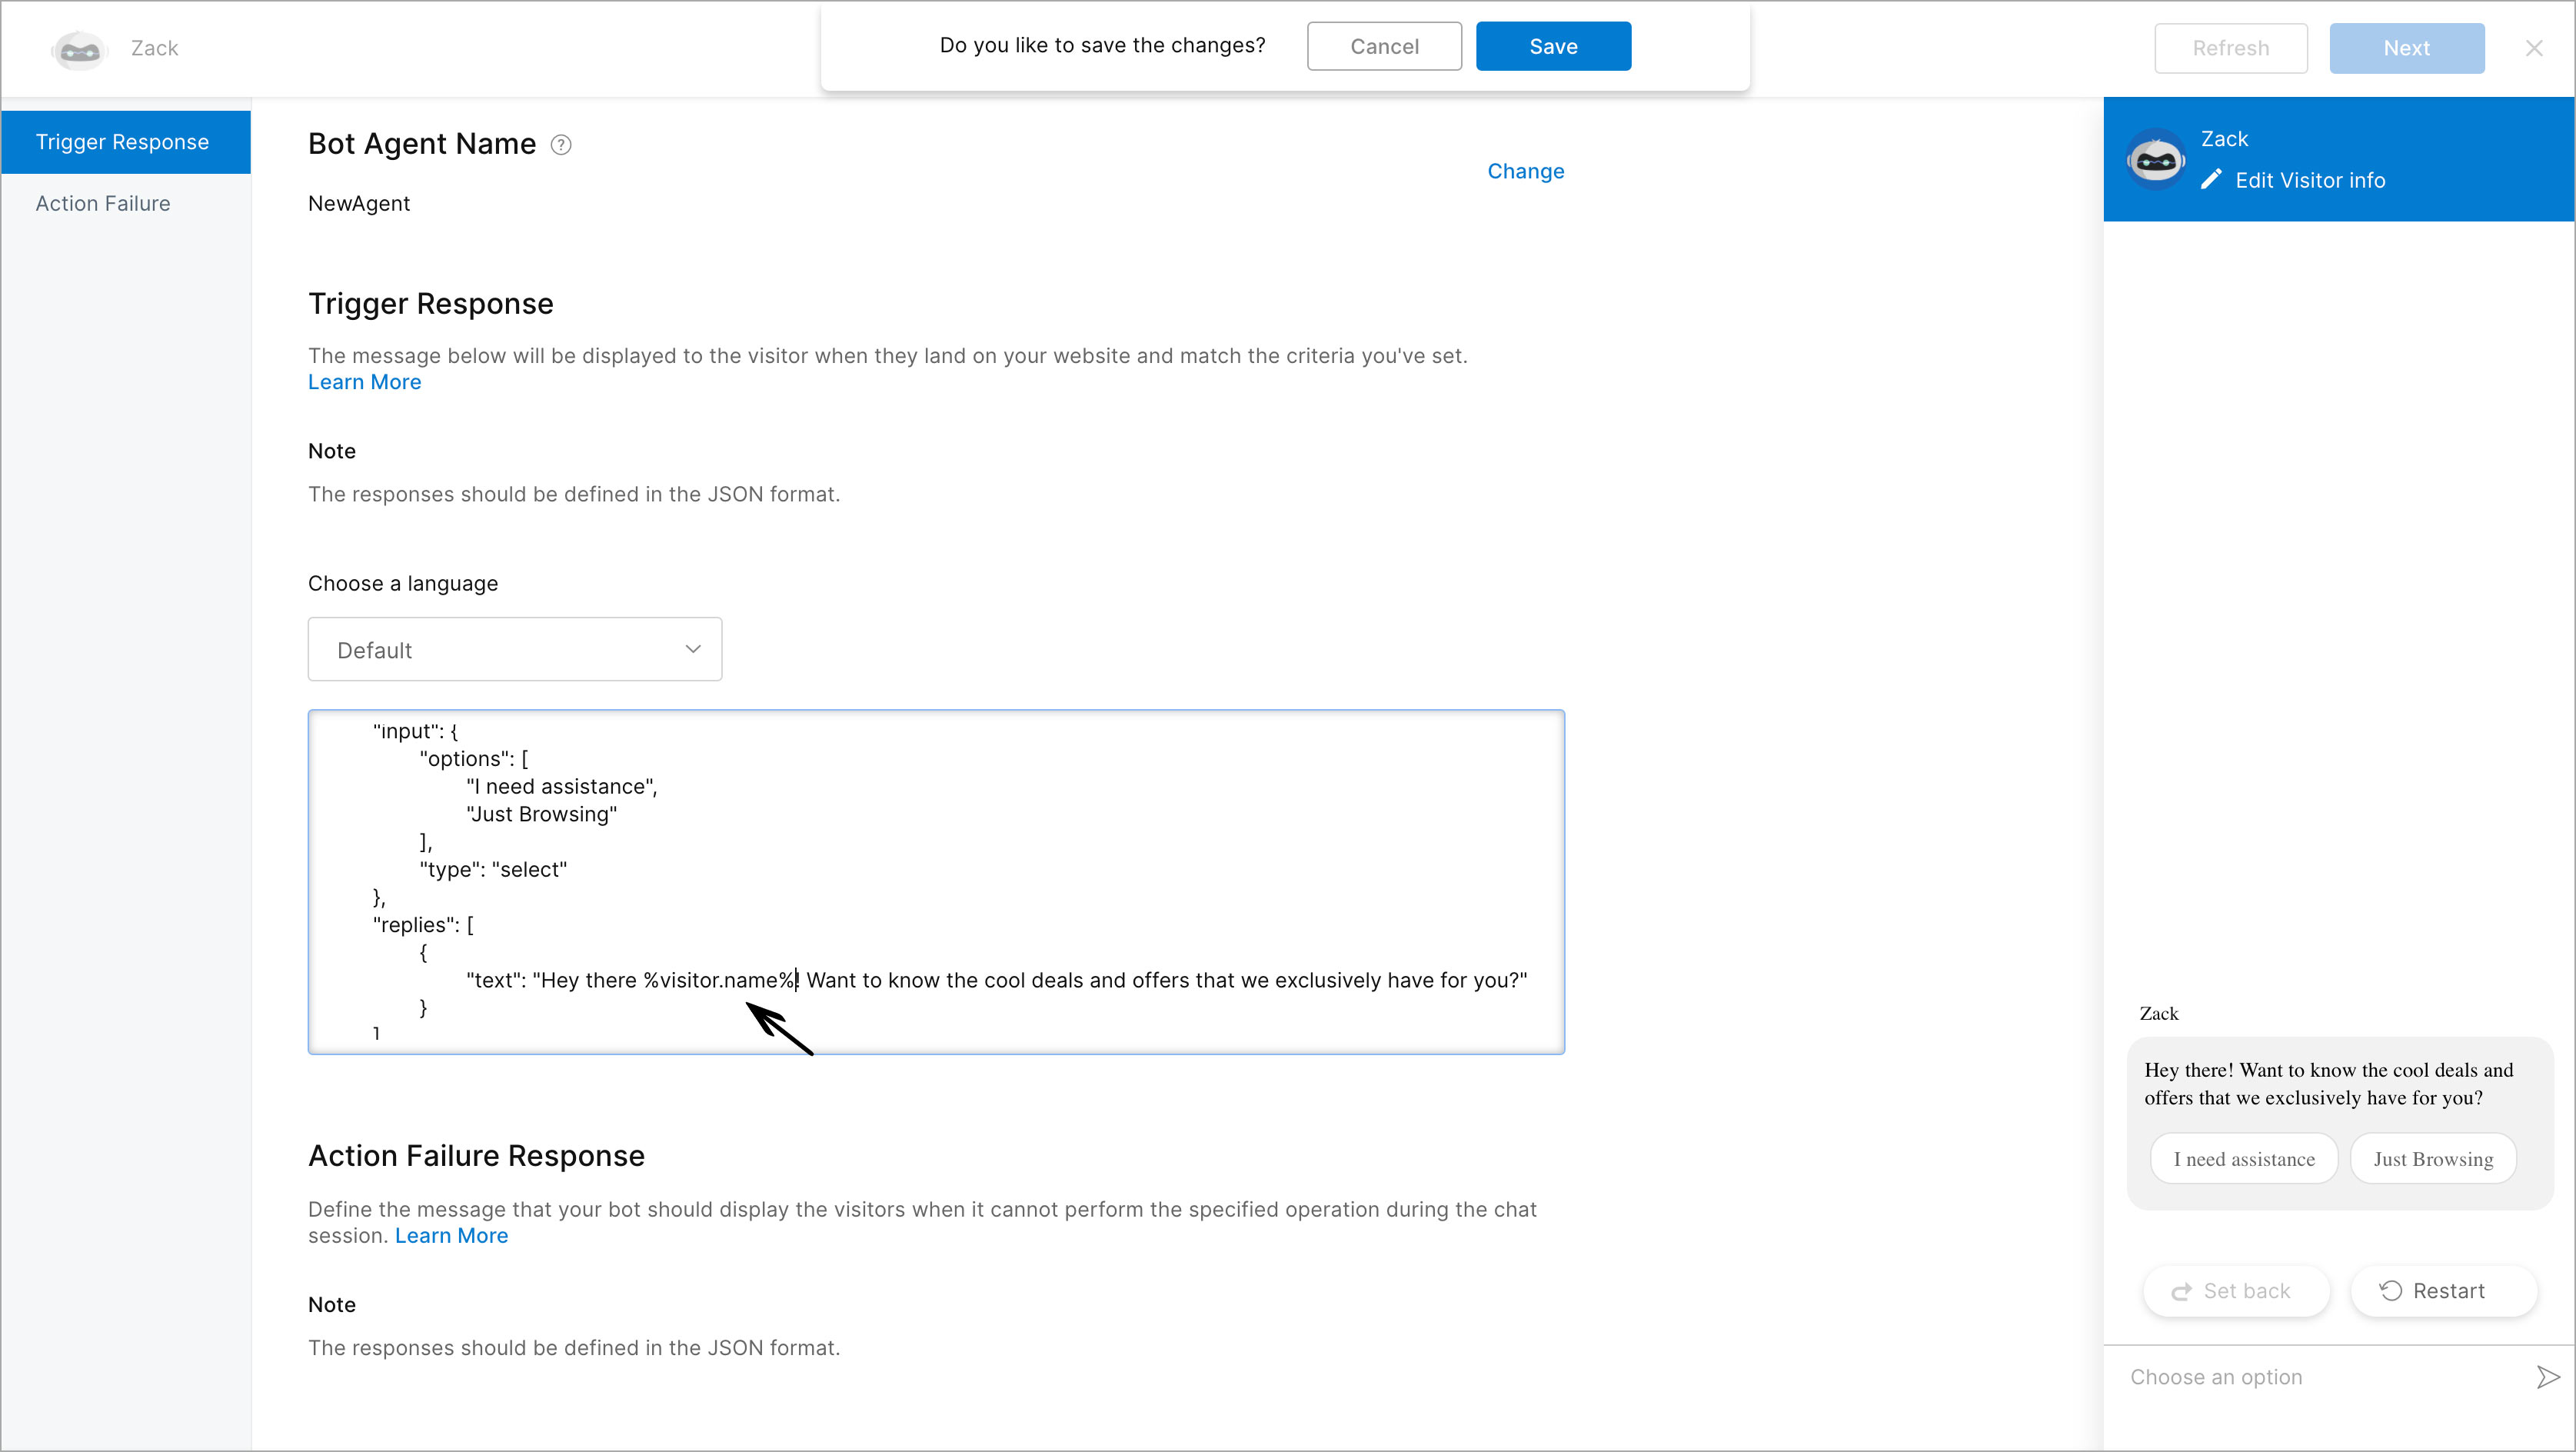Switch to the Action Failure tab

[102, 203]
